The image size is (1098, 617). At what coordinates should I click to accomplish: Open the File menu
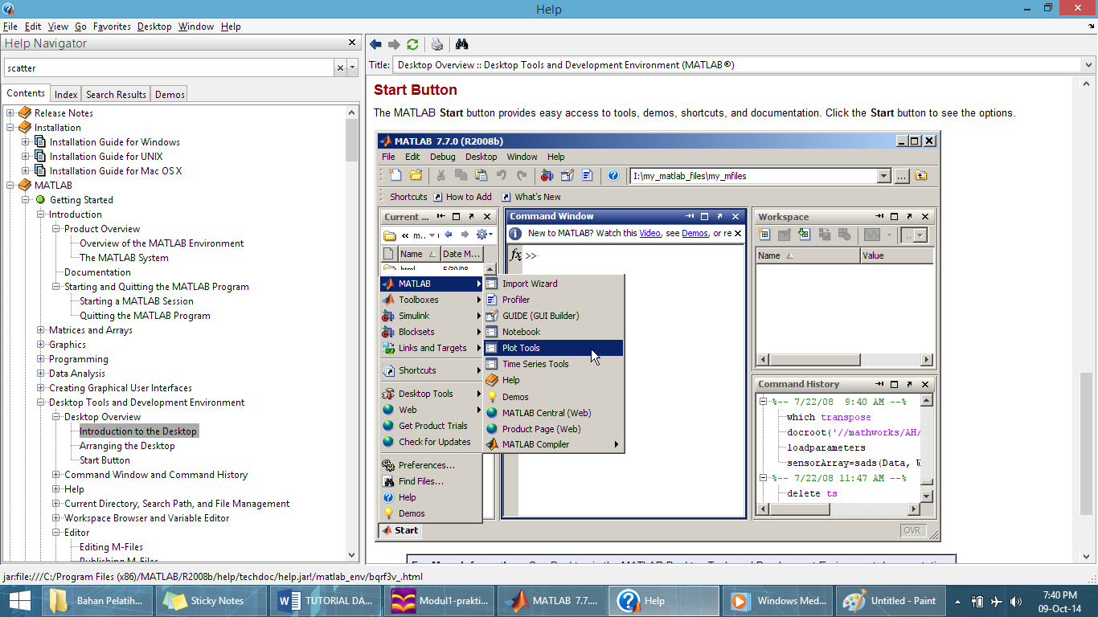coord(10,27)
